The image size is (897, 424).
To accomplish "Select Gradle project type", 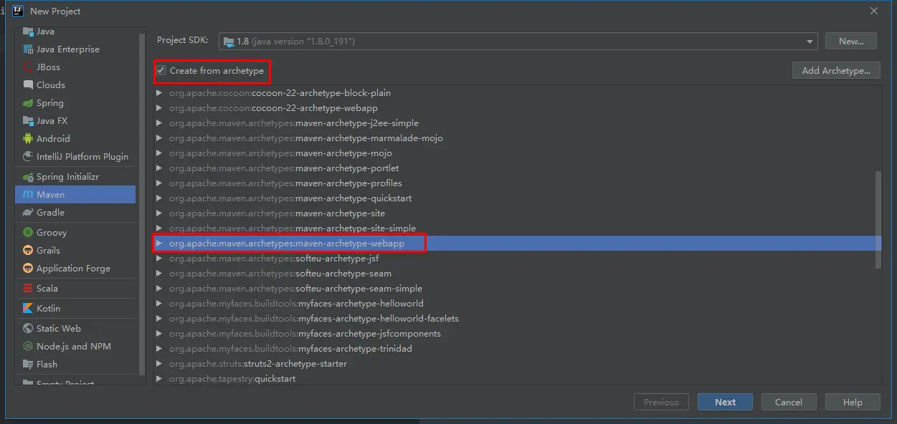I will click(75, 213).
